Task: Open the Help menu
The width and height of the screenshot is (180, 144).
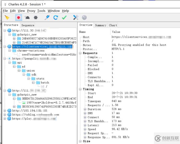Action: 65,11
